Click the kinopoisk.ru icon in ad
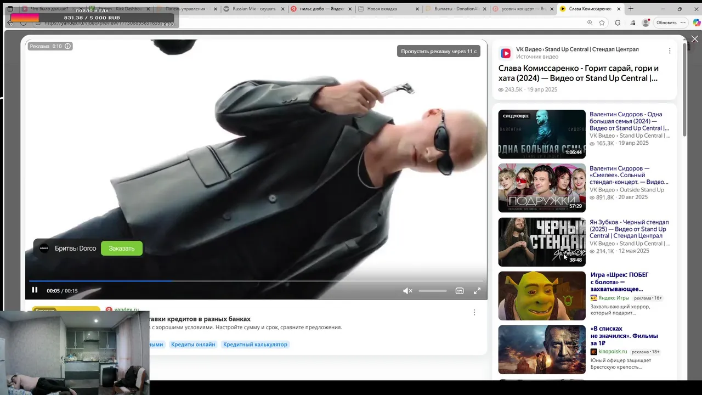Screen dimensions: 702x395 (x=594, y=352)
